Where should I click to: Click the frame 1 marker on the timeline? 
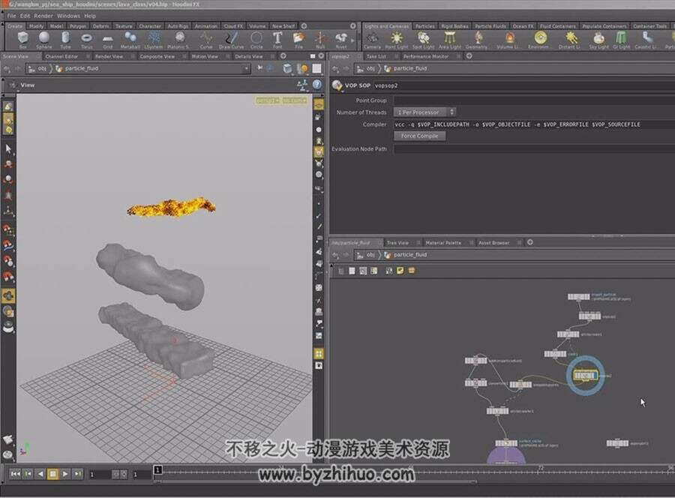pyautogui.click(x=158, y=470)
